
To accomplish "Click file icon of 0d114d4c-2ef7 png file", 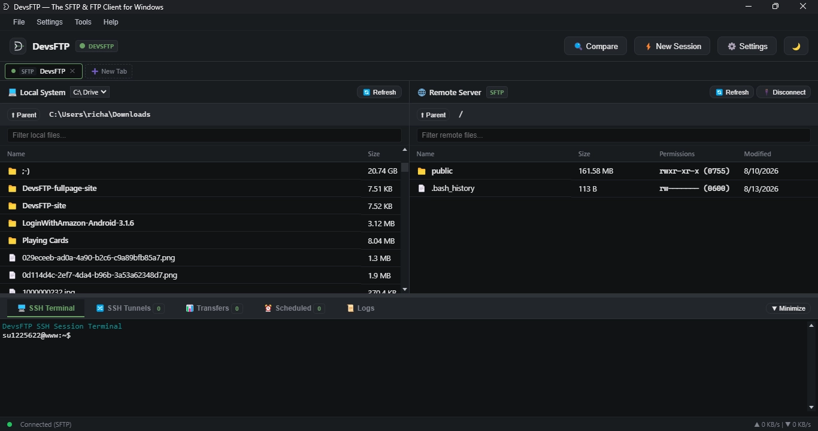I will [12, 275].
